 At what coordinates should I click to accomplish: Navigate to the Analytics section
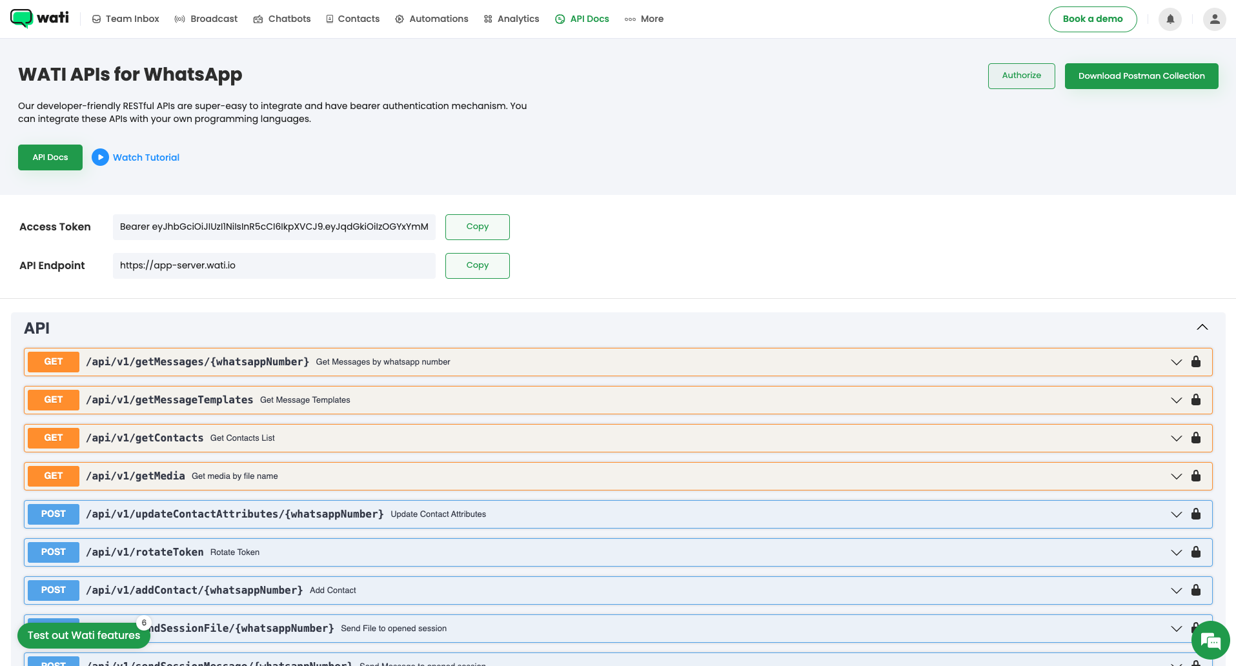511,19
